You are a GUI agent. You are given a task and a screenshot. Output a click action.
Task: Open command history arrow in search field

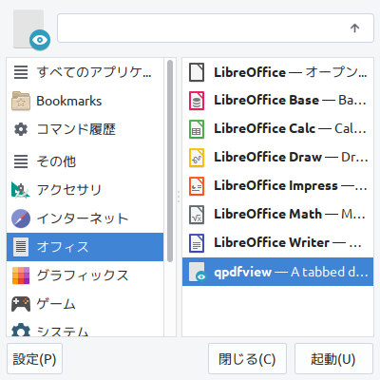354,28
